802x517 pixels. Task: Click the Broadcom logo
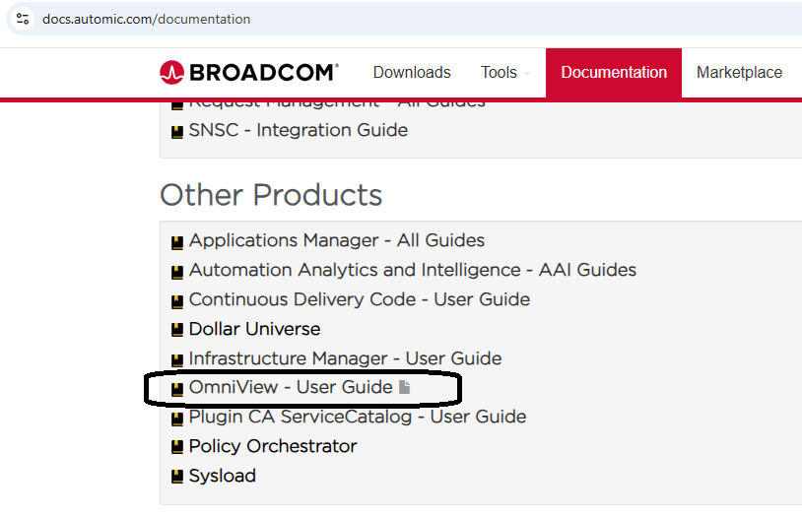pos(248,72)
